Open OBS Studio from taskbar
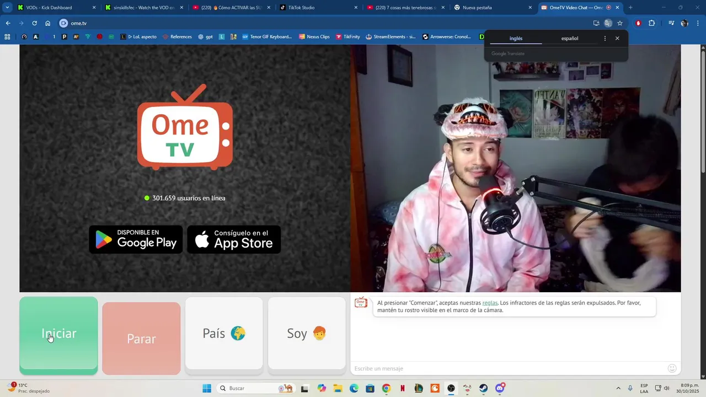The height and width of the screenshot is (397, 706). point(451,388)
